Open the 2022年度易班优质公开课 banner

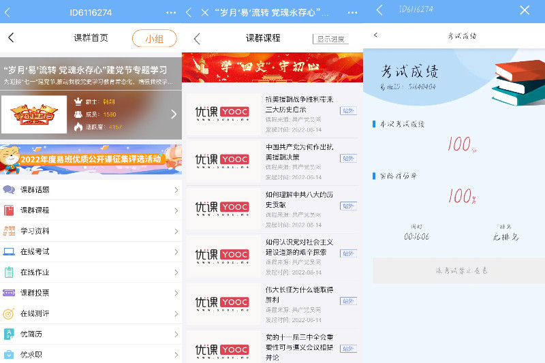[x=91, y=159]
